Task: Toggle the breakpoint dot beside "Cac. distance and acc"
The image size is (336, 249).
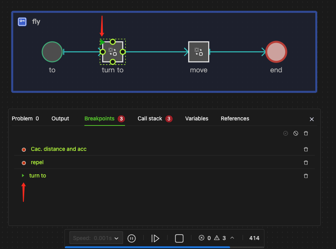Action: coord(23,149)
